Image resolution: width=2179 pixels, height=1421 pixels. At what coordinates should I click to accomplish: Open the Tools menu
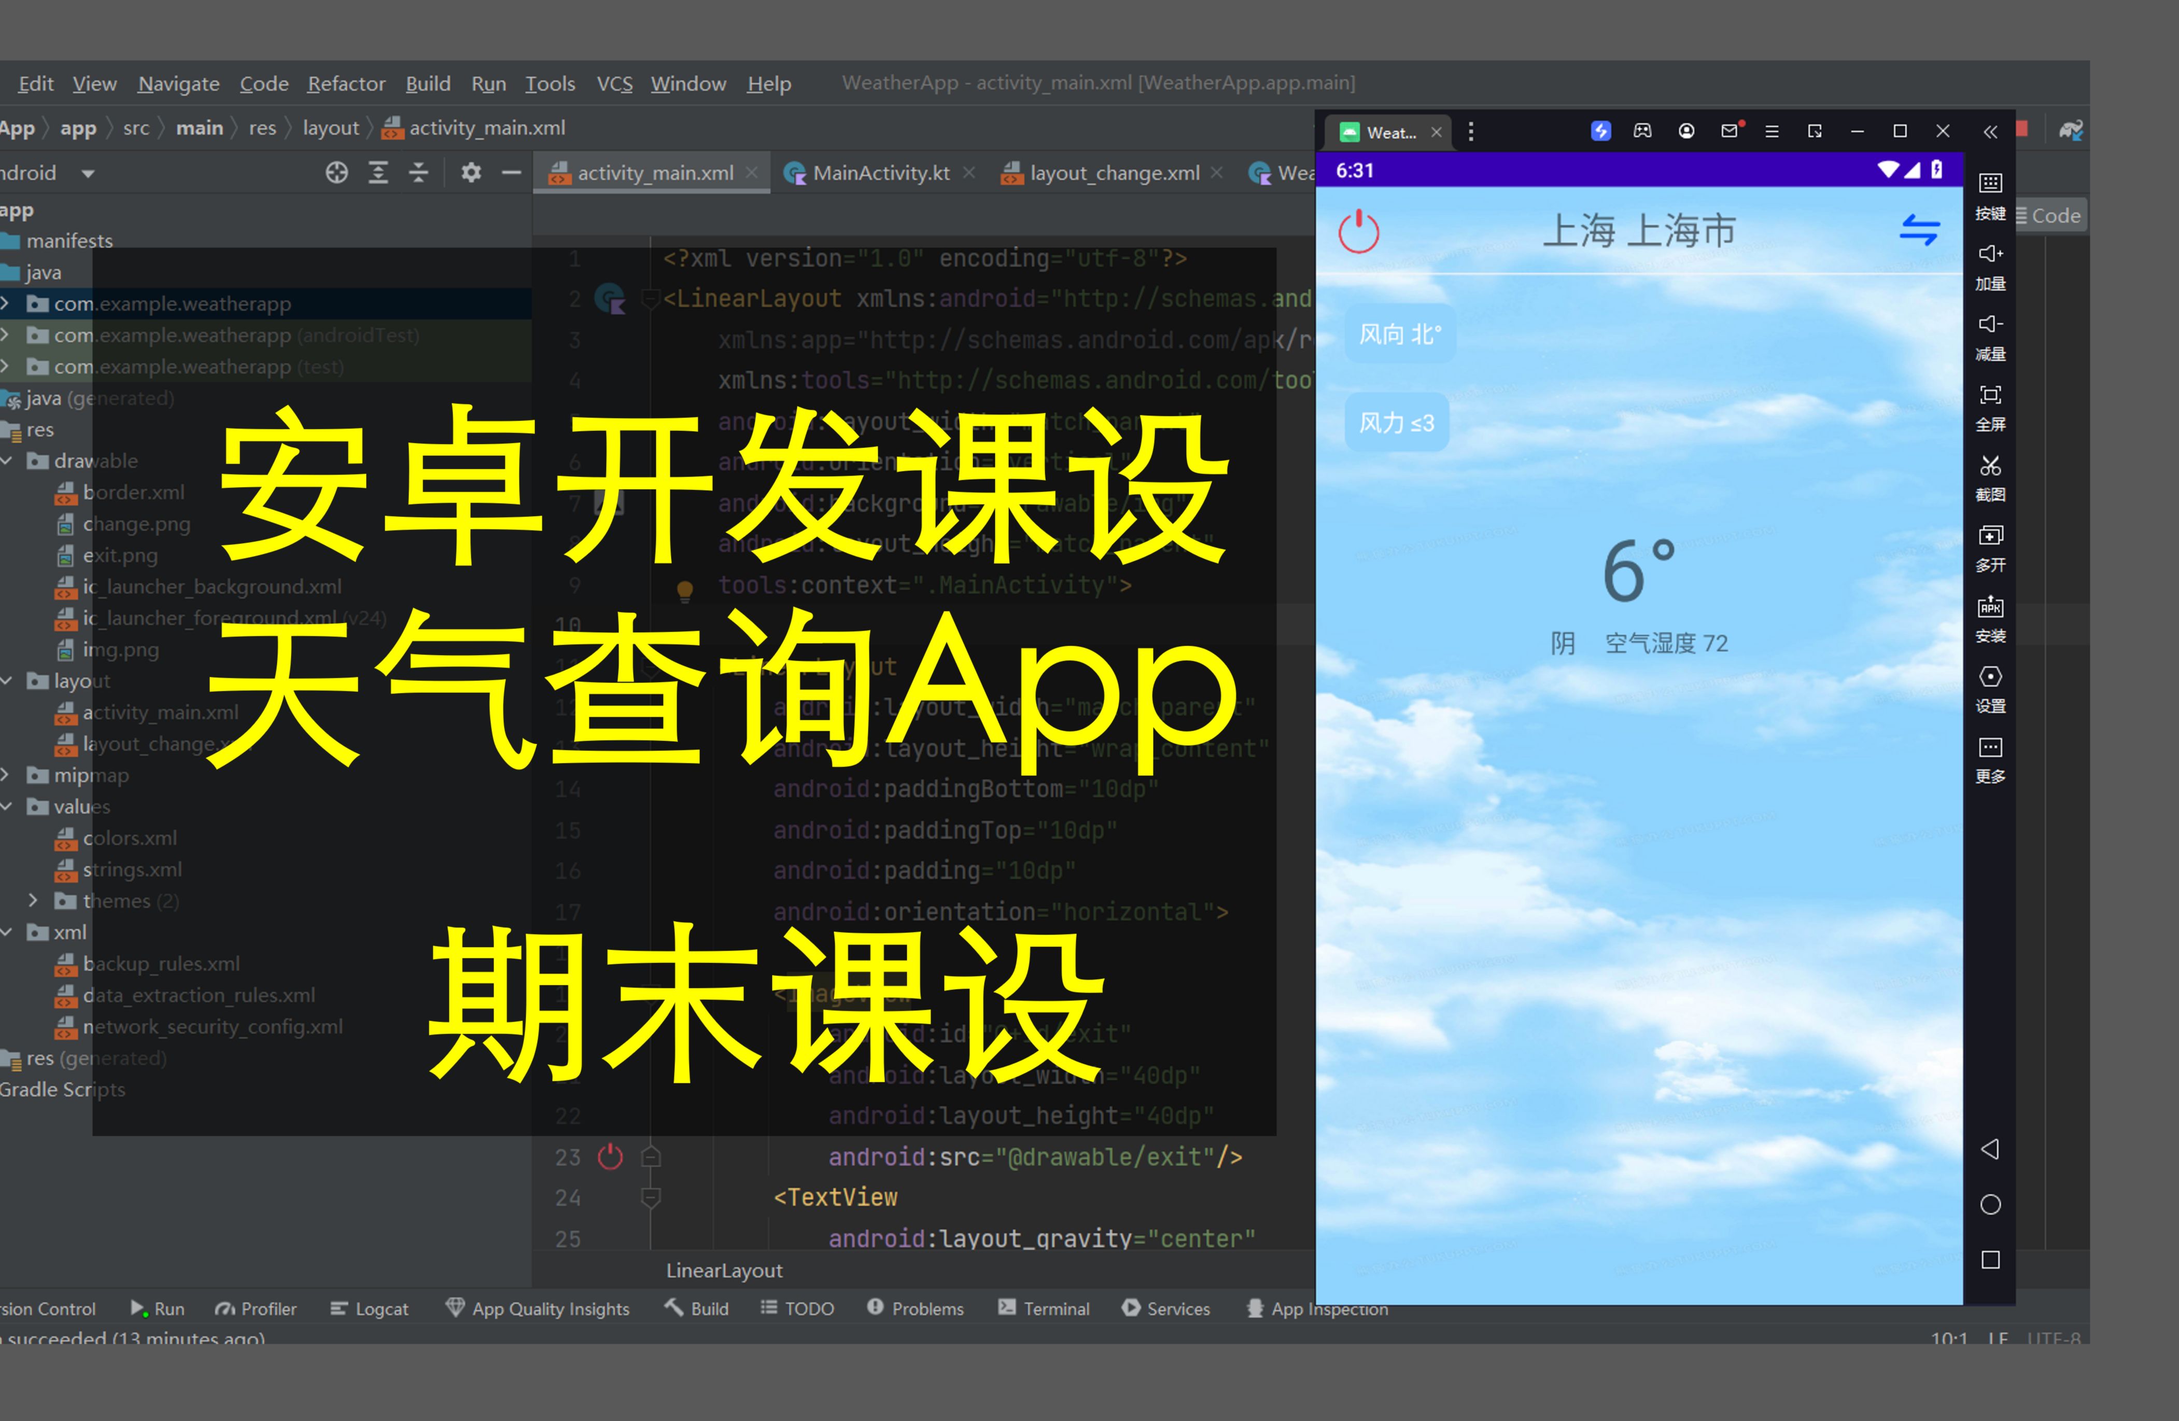(550, 83)
